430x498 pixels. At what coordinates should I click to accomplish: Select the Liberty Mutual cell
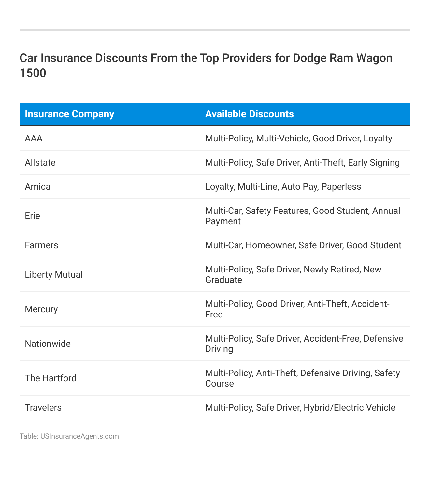[54, 275]
